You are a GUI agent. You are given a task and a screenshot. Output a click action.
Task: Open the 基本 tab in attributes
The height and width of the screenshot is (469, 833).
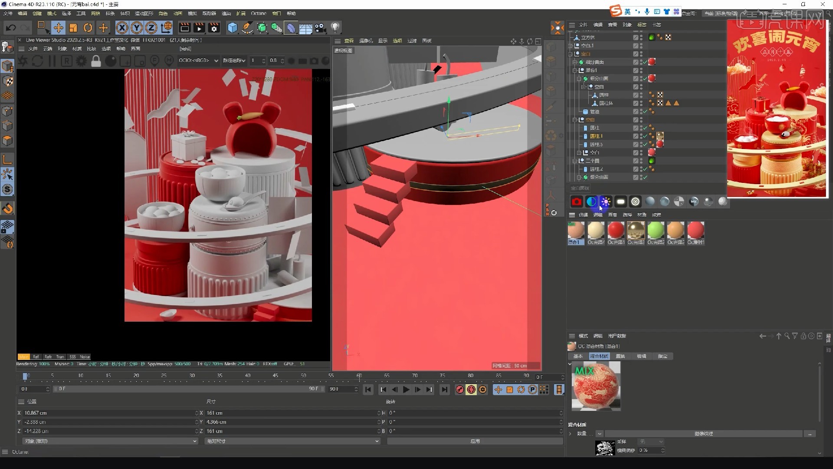pos(578,356)
